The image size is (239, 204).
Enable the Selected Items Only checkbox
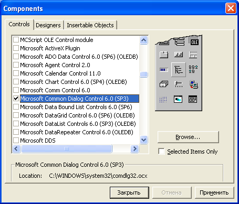click(x=161, y=151)
